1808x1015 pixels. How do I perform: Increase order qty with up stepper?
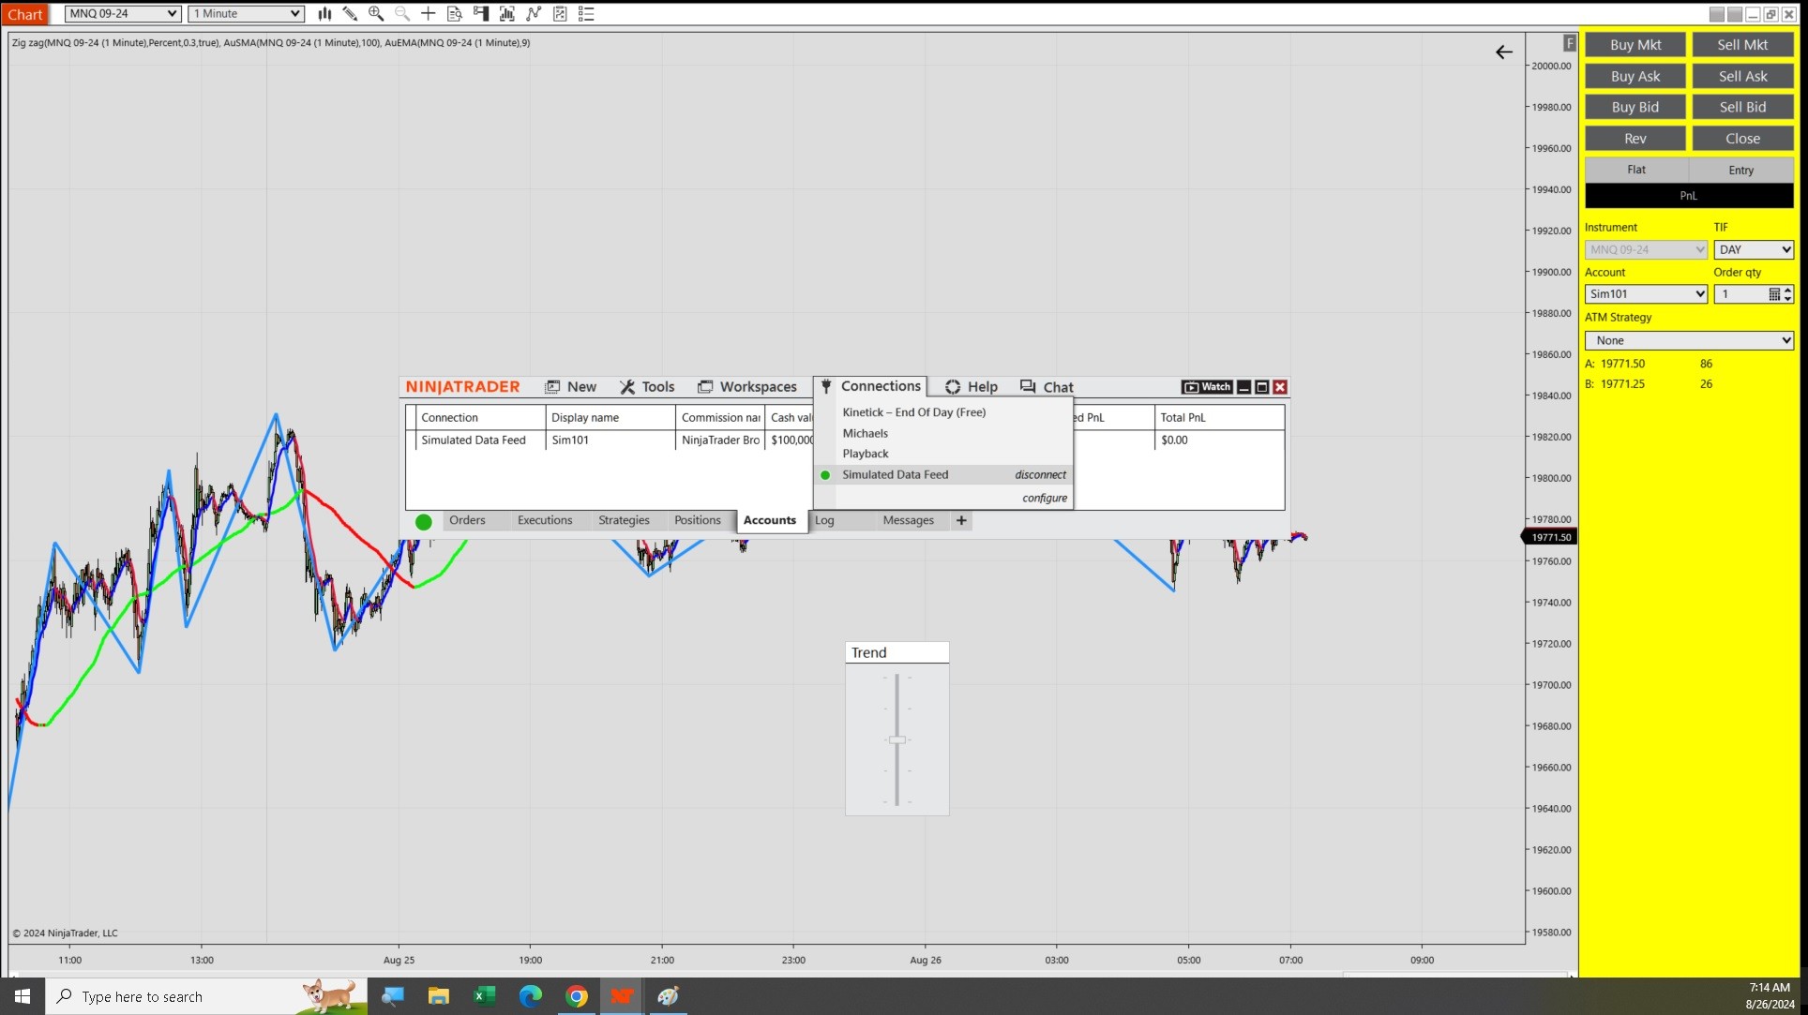[x=1787, y=290]
